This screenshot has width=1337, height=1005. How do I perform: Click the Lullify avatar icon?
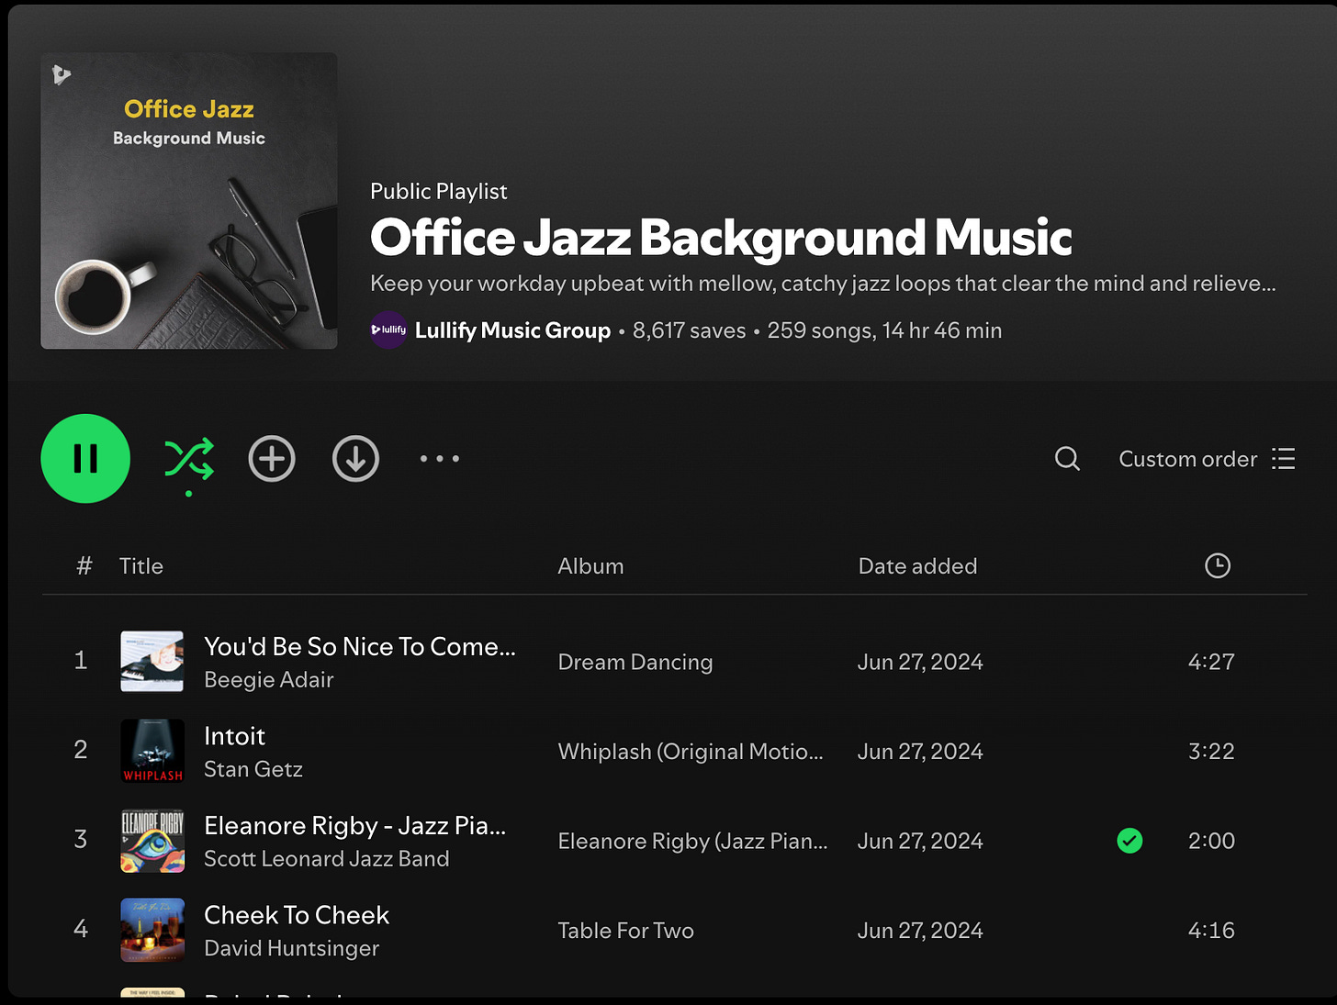(x=388, y=330)
